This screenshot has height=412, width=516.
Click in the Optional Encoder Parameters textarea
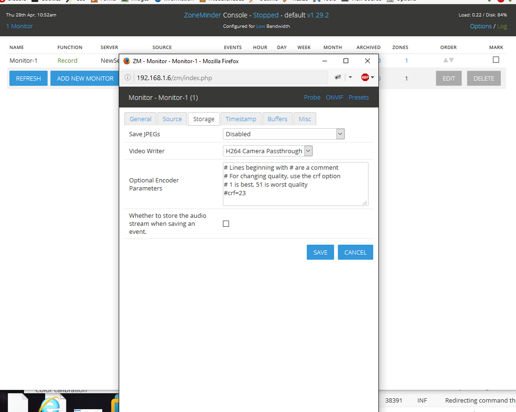click(x=295, y=184)
